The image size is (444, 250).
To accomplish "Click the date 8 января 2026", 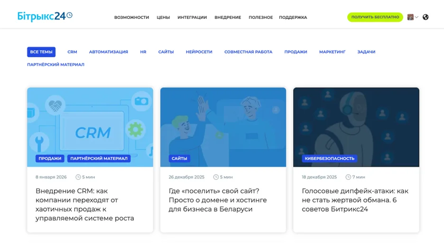I will (x=51, y=177).
